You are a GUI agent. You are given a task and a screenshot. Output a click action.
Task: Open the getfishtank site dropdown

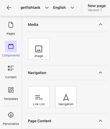34,8
